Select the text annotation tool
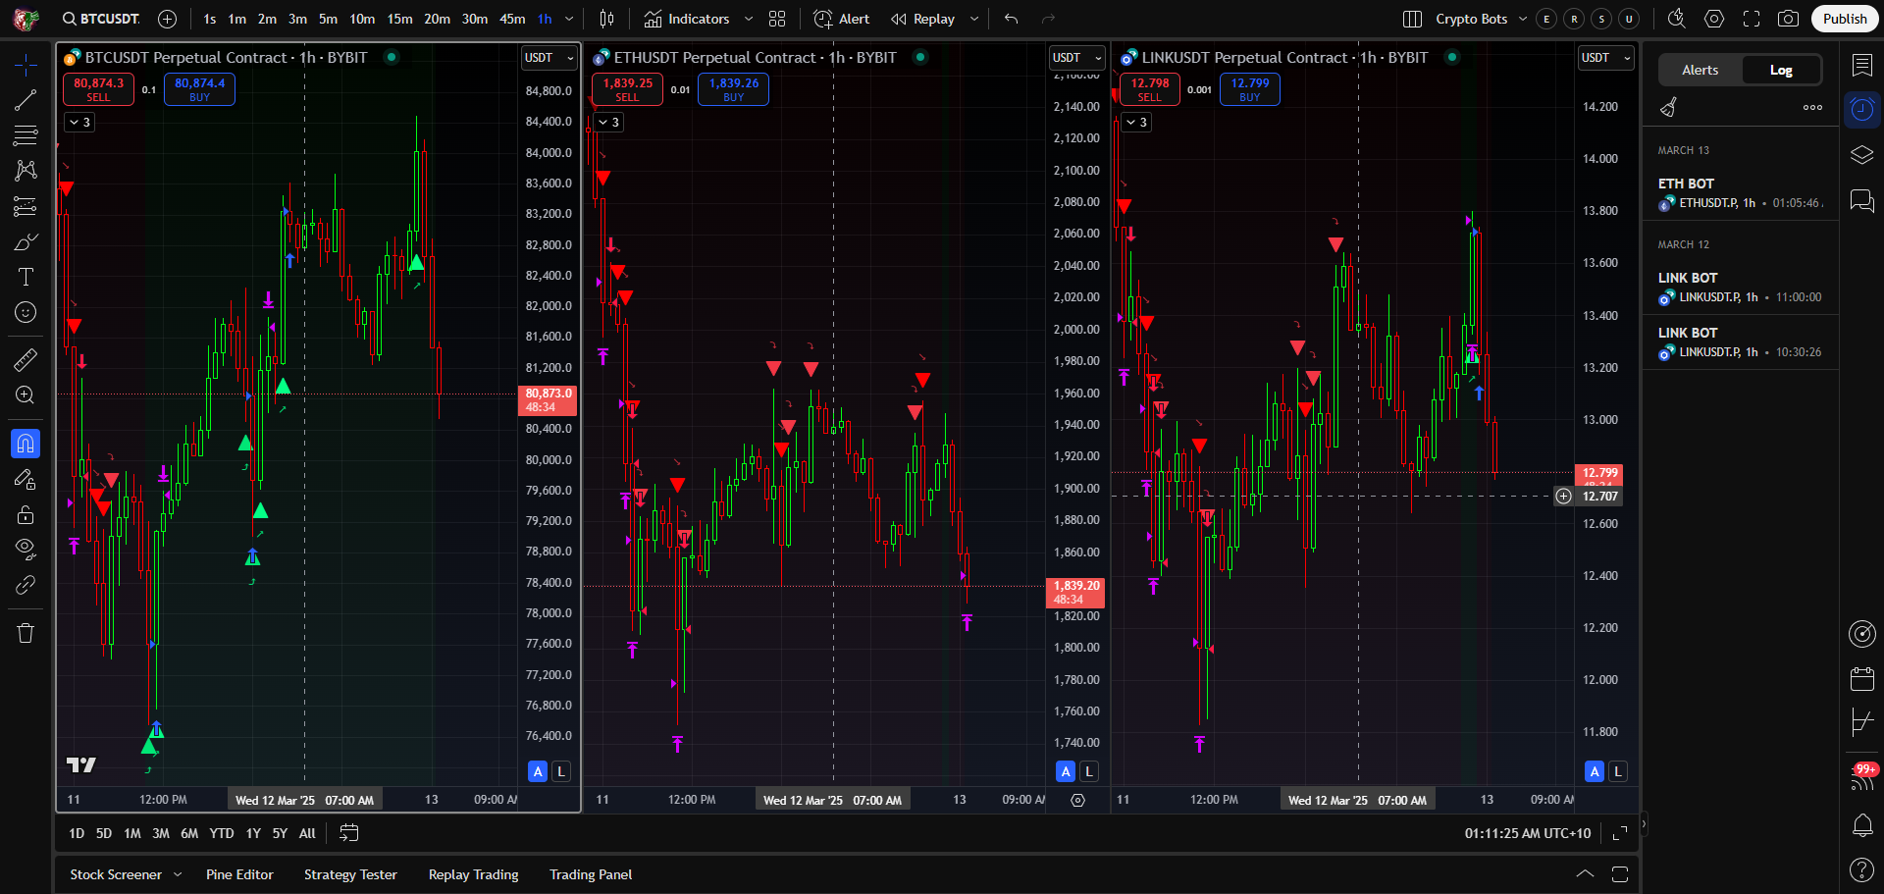 coord(26,277)
